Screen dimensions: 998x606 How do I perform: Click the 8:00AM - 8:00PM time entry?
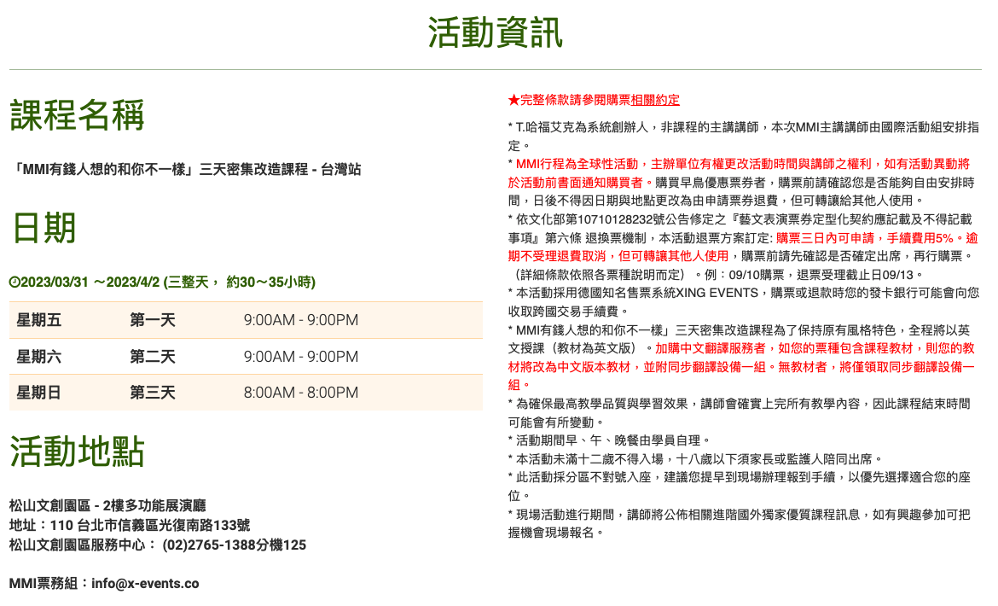point(300,393)
